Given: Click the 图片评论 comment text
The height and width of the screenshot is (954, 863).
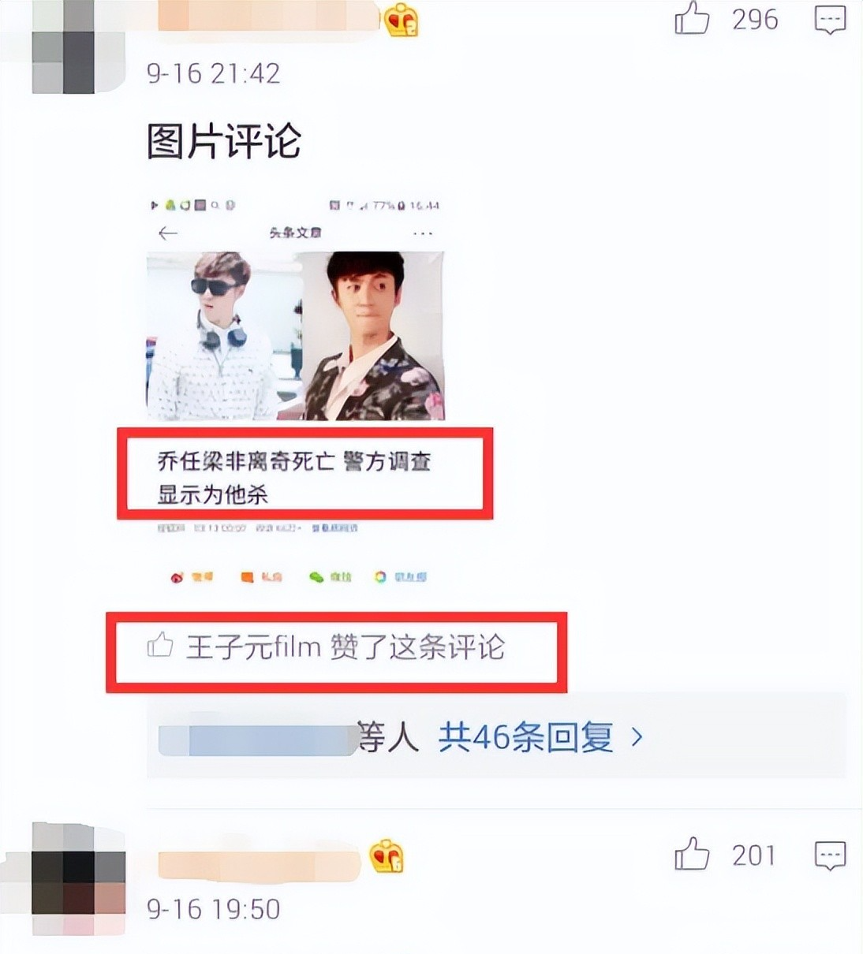Looking at the screenshot, I should tap(224, 142).
